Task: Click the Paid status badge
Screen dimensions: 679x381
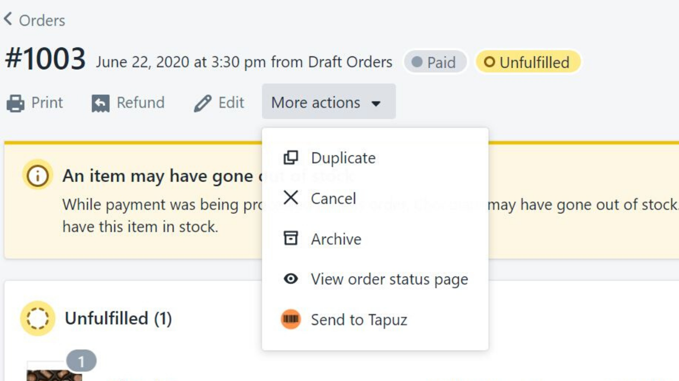Action: (435, 62)
